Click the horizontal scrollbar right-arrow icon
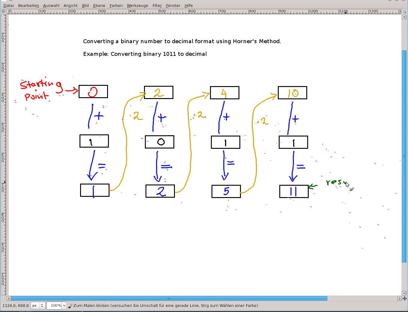The height and width of the screenshot is (312, 408). 400,298
